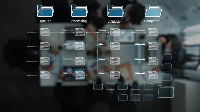Select Execution Unit 02 document in Validation column
Image resolution: width=200 pixels, height=112 pixels.
point(115,46)
